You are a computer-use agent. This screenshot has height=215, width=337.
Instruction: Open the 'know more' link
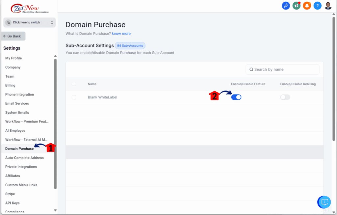pyautogui.click(x=121, y=34)
